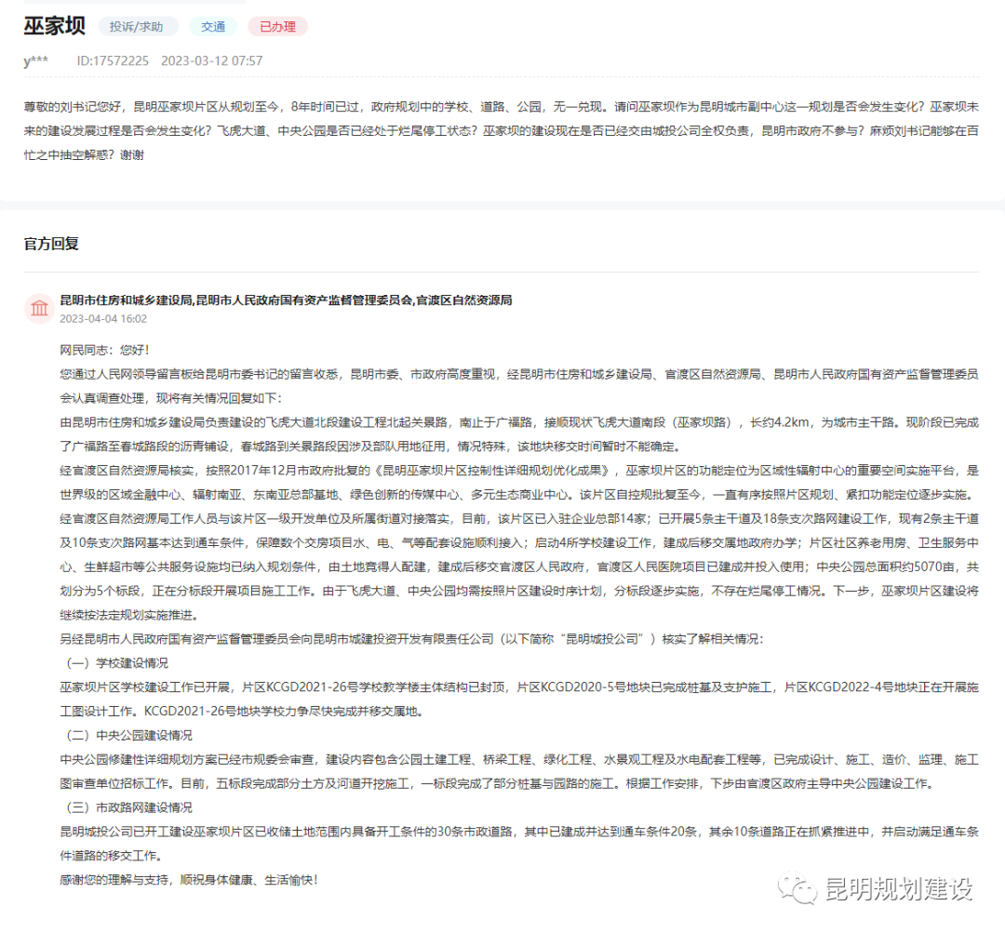Click the 巫家坝 post title
The image size is (1005, 933).
point(55,26)
